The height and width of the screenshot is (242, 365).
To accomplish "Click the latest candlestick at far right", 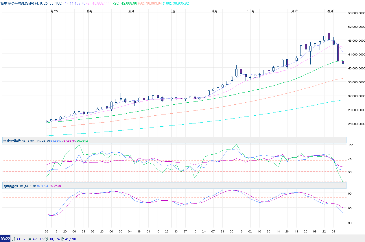I will click(x=343, y=62).
